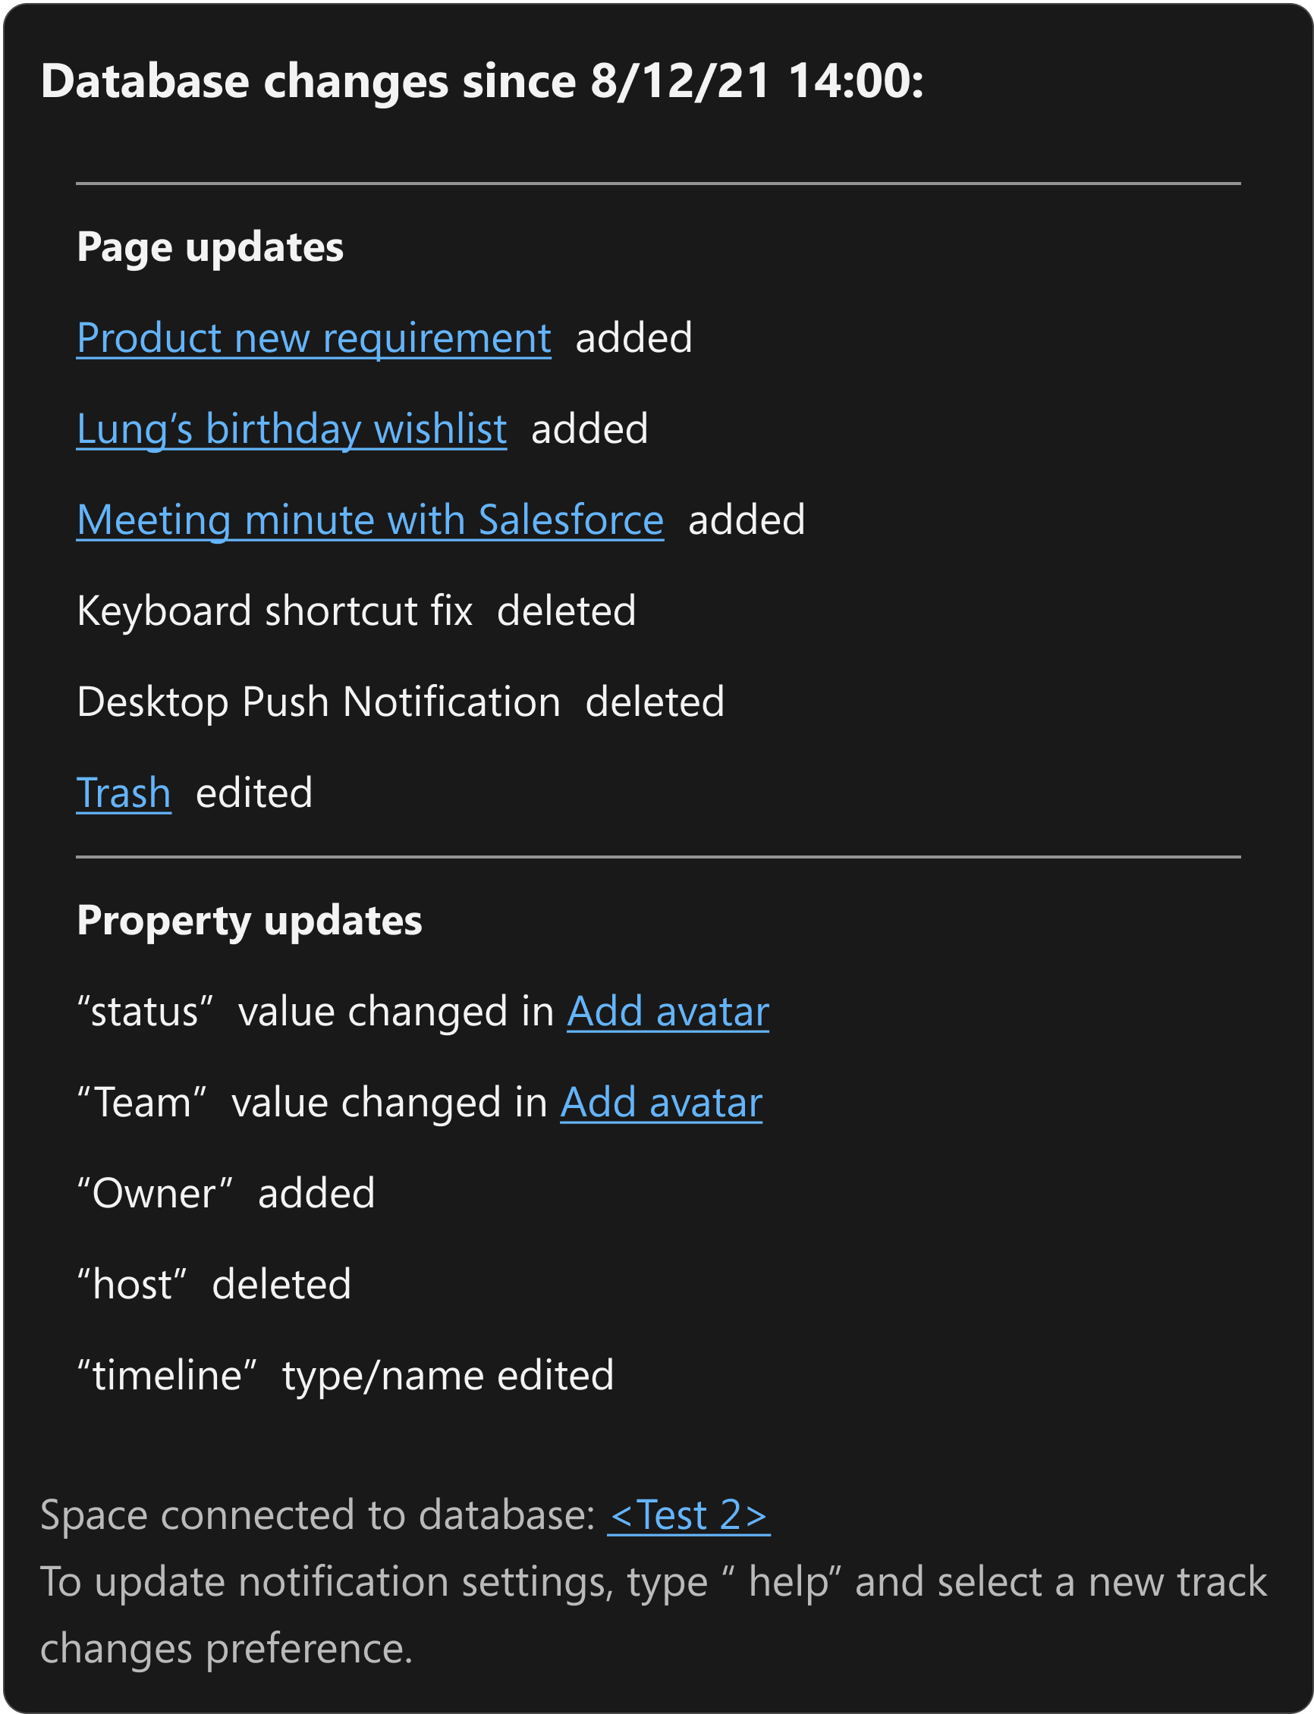Open the connected space <Test 2> link
Screen dimensions: 1314x1714
point(688,1515)
